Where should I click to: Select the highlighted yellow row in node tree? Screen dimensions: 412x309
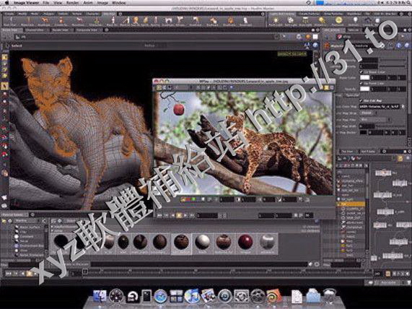pos(351,204)
